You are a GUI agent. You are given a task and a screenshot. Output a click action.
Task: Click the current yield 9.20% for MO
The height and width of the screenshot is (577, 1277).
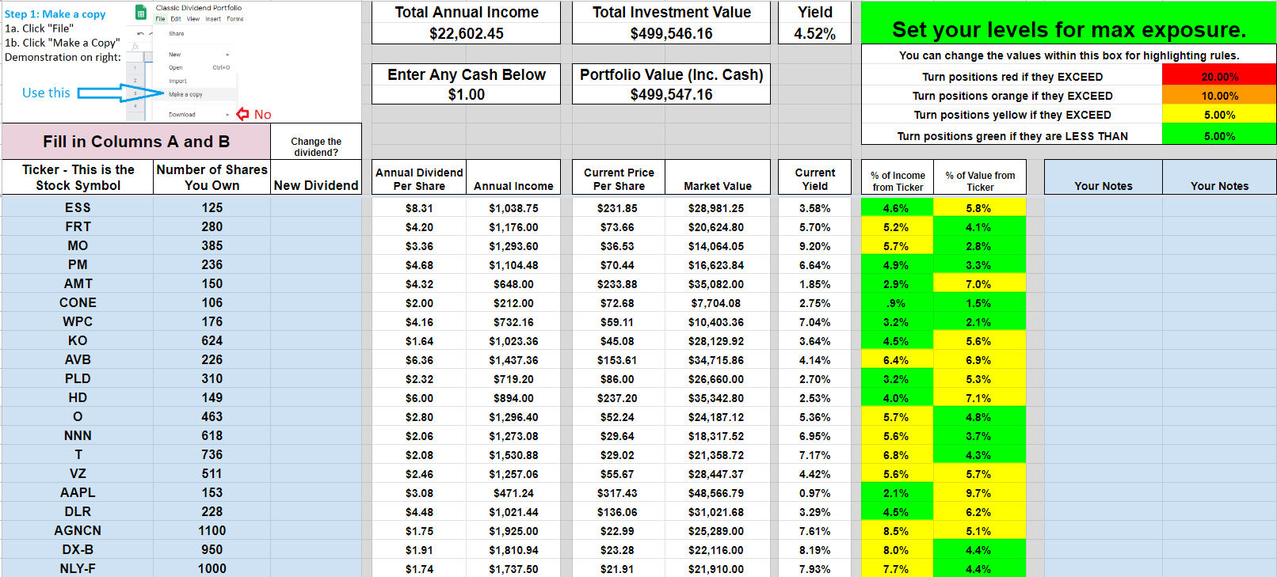pyautogui.click(x=815, y=246)
